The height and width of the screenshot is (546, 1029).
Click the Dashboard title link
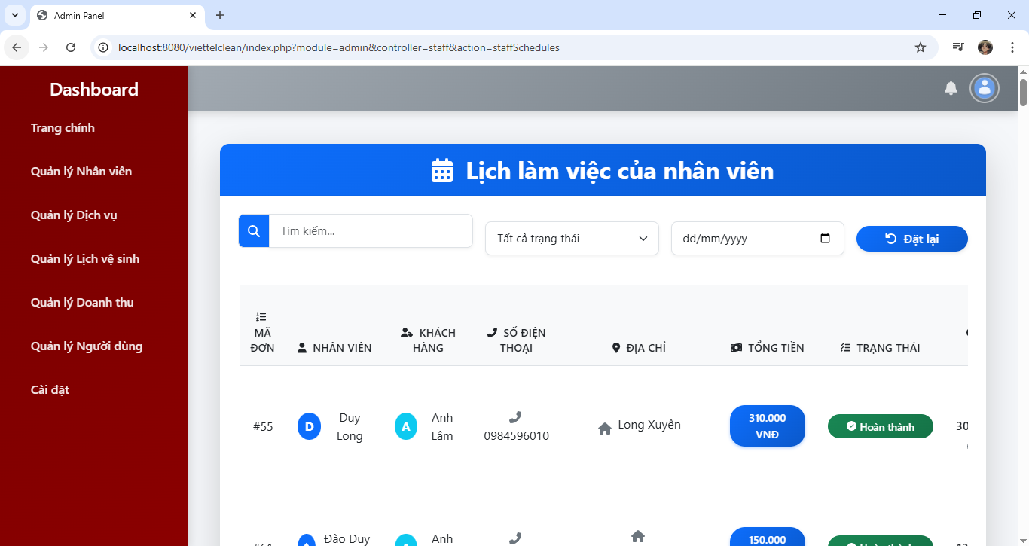(x=94, y=89)
